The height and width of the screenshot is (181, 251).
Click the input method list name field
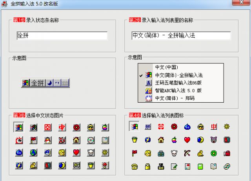pyautogui.click(x=181, y=36)
